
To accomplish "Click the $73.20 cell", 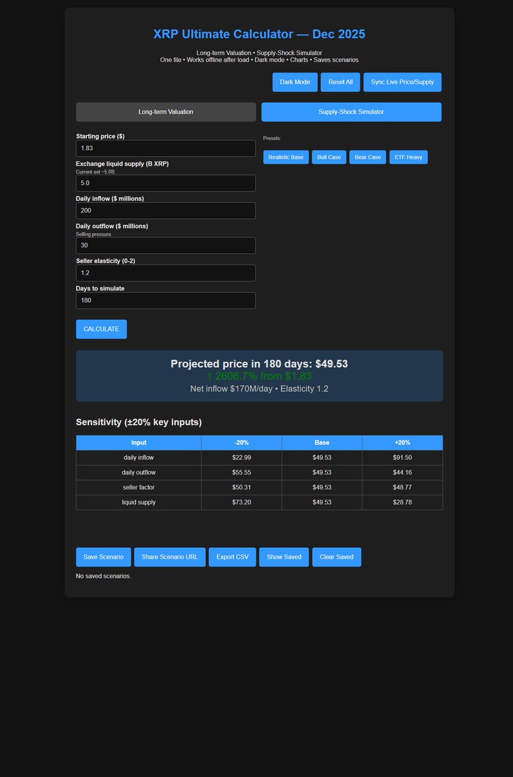I will 241,502.
